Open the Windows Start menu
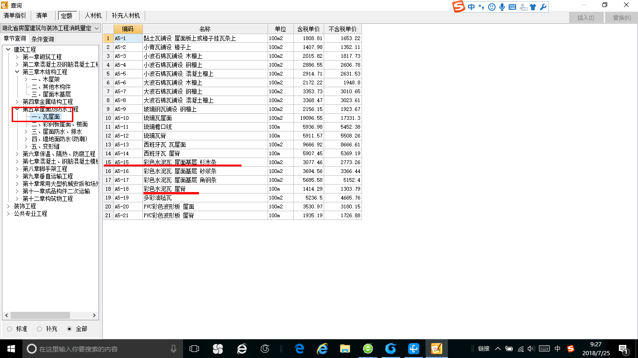Image resolution: width=638 pixels, height=358 pixels. [11, 349]
